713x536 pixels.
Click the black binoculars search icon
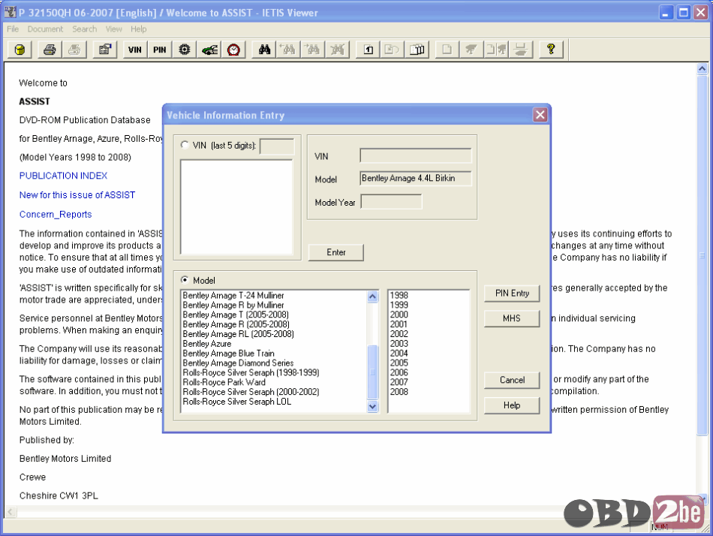point(264,50)
